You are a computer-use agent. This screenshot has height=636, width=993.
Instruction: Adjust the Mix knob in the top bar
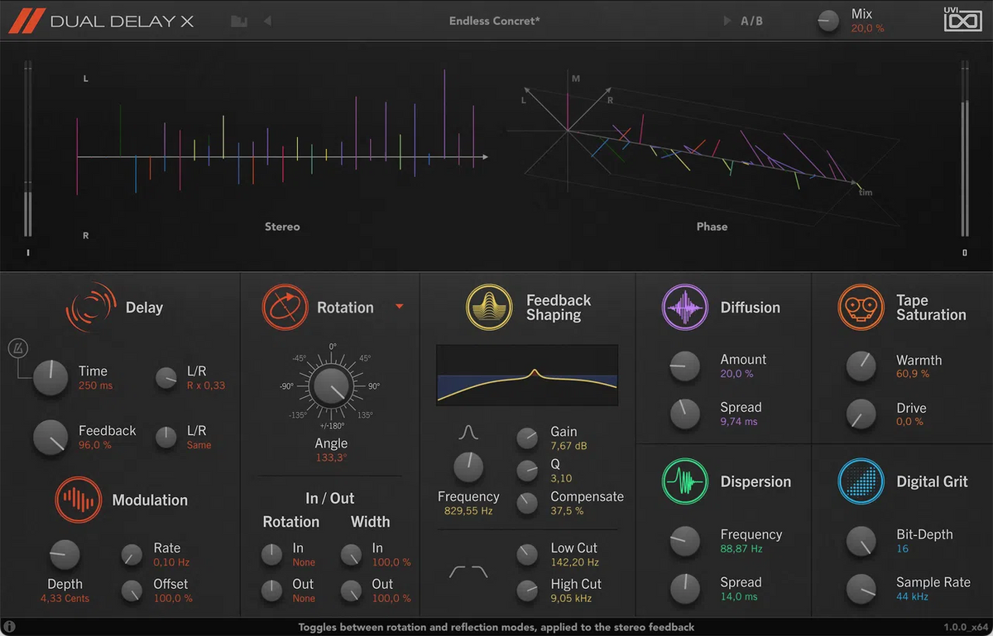pos(827,21)
